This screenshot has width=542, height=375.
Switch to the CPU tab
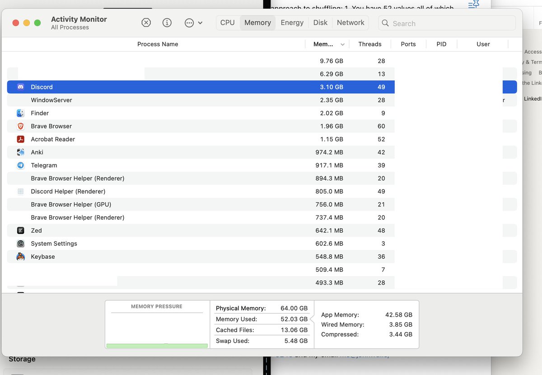click(228, 23)
